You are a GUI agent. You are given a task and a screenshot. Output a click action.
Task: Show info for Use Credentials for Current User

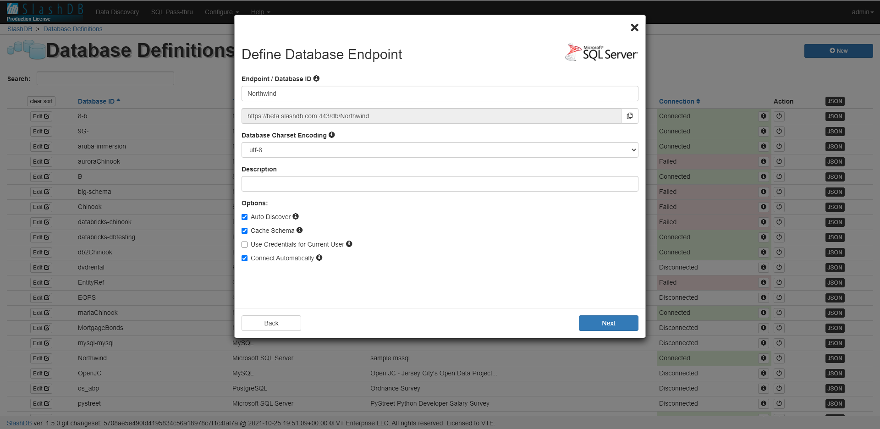tap(349, 244)
